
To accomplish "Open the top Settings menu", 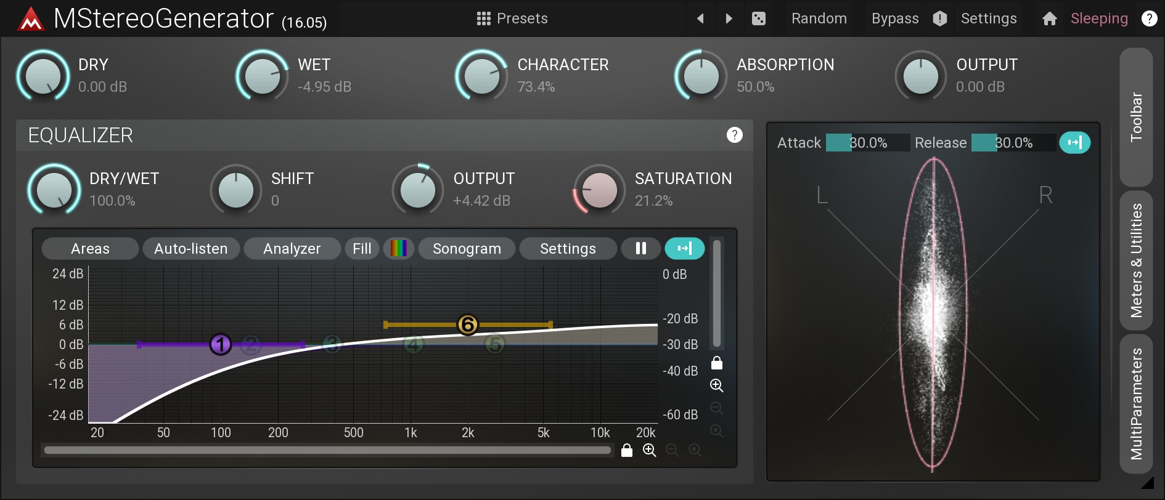I will point(989,18).
